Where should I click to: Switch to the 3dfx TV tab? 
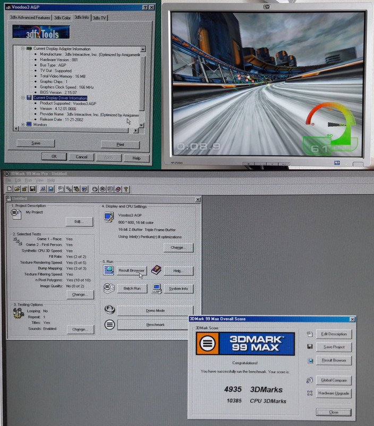[99, 18]
